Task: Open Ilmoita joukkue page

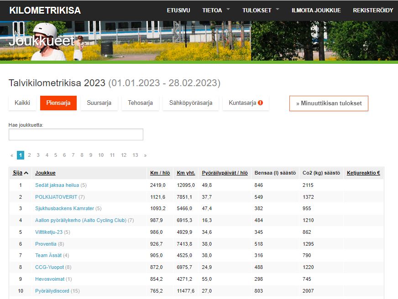Action: pyautogui.click(x=316, y=10)
